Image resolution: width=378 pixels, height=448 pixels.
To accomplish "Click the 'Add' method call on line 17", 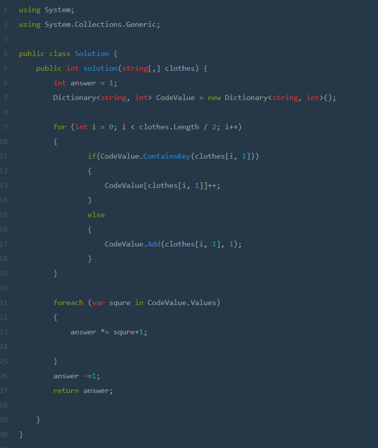I will point(154,244).
